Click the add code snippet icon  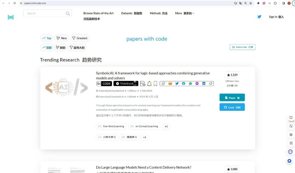[x=143, y=83]
